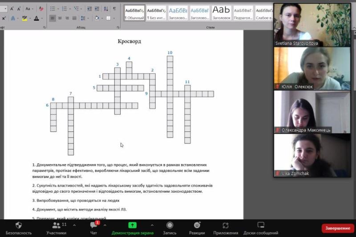The height and width of the screenshot is (237, 356).
Task: Open Чат chat panel
Action: 93,228
